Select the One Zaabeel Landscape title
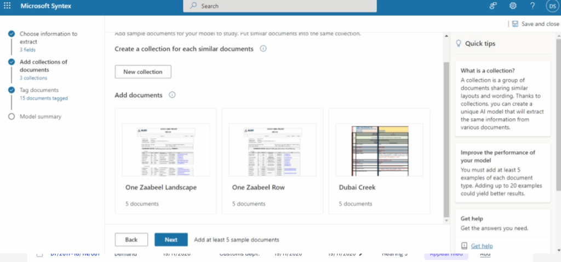The height and width of the screenshot is (262, 561). pyautogui.click(x=161, y=187)
